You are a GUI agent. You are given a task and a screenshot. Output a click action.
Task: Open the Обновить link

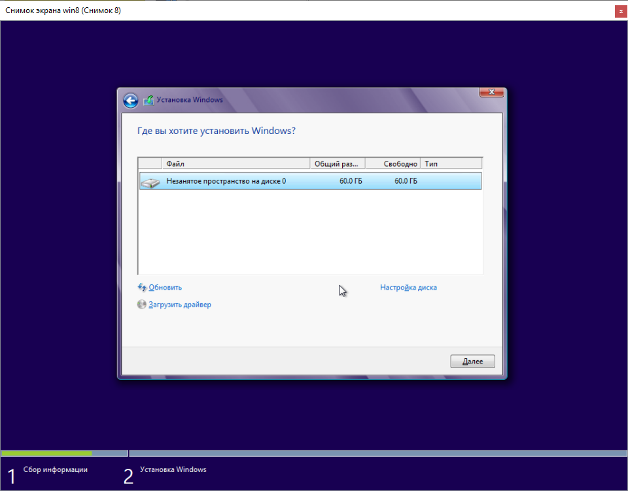(165, 287)
